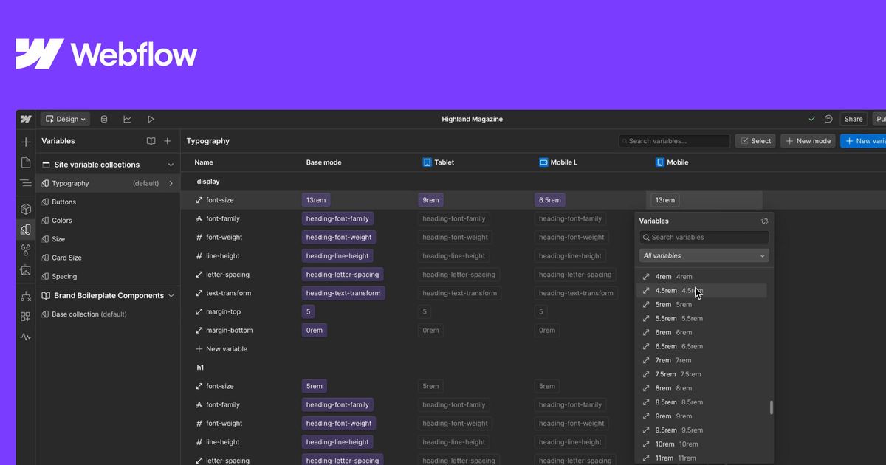This screenshot has width=886, height=465.
Task: Collapse Brand Boilerplate Components section
Action: tap(171, 295)
